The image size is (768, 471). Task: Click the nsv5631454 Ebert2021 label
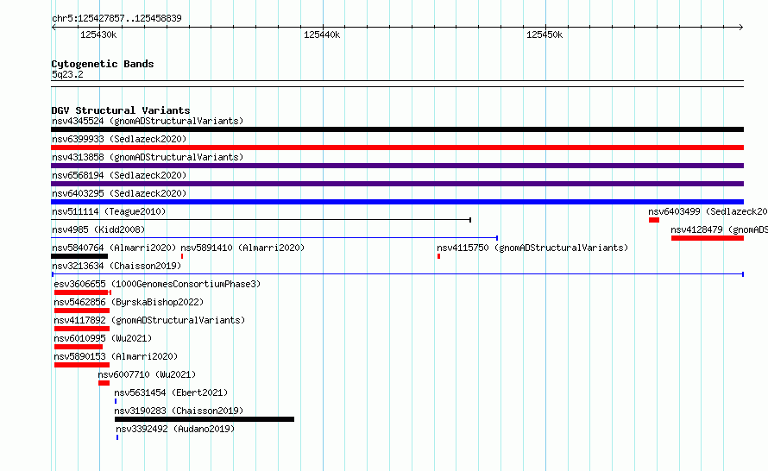[171, 392]
